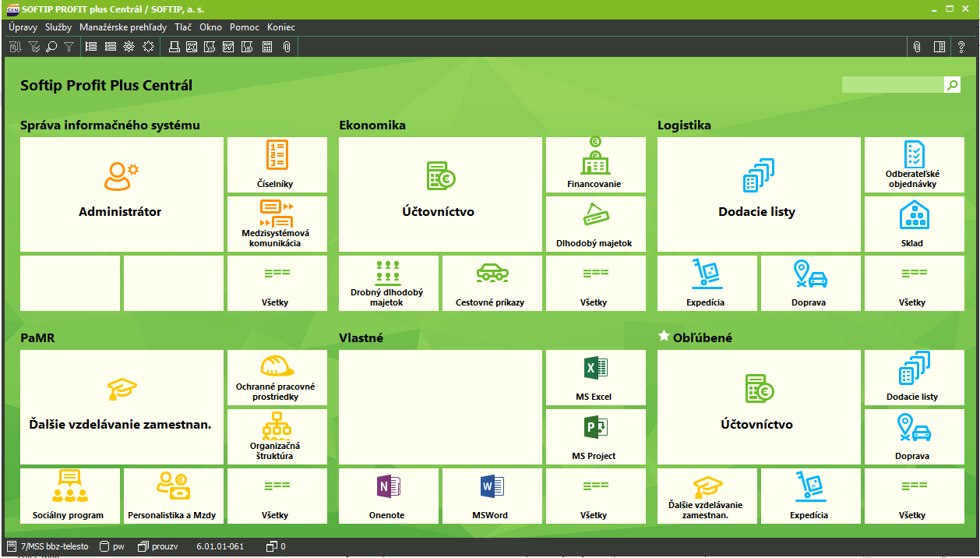Toggle the side panel icon in top-right toolbar
This screenshot has height=558, width=980.
click(939, 47)
